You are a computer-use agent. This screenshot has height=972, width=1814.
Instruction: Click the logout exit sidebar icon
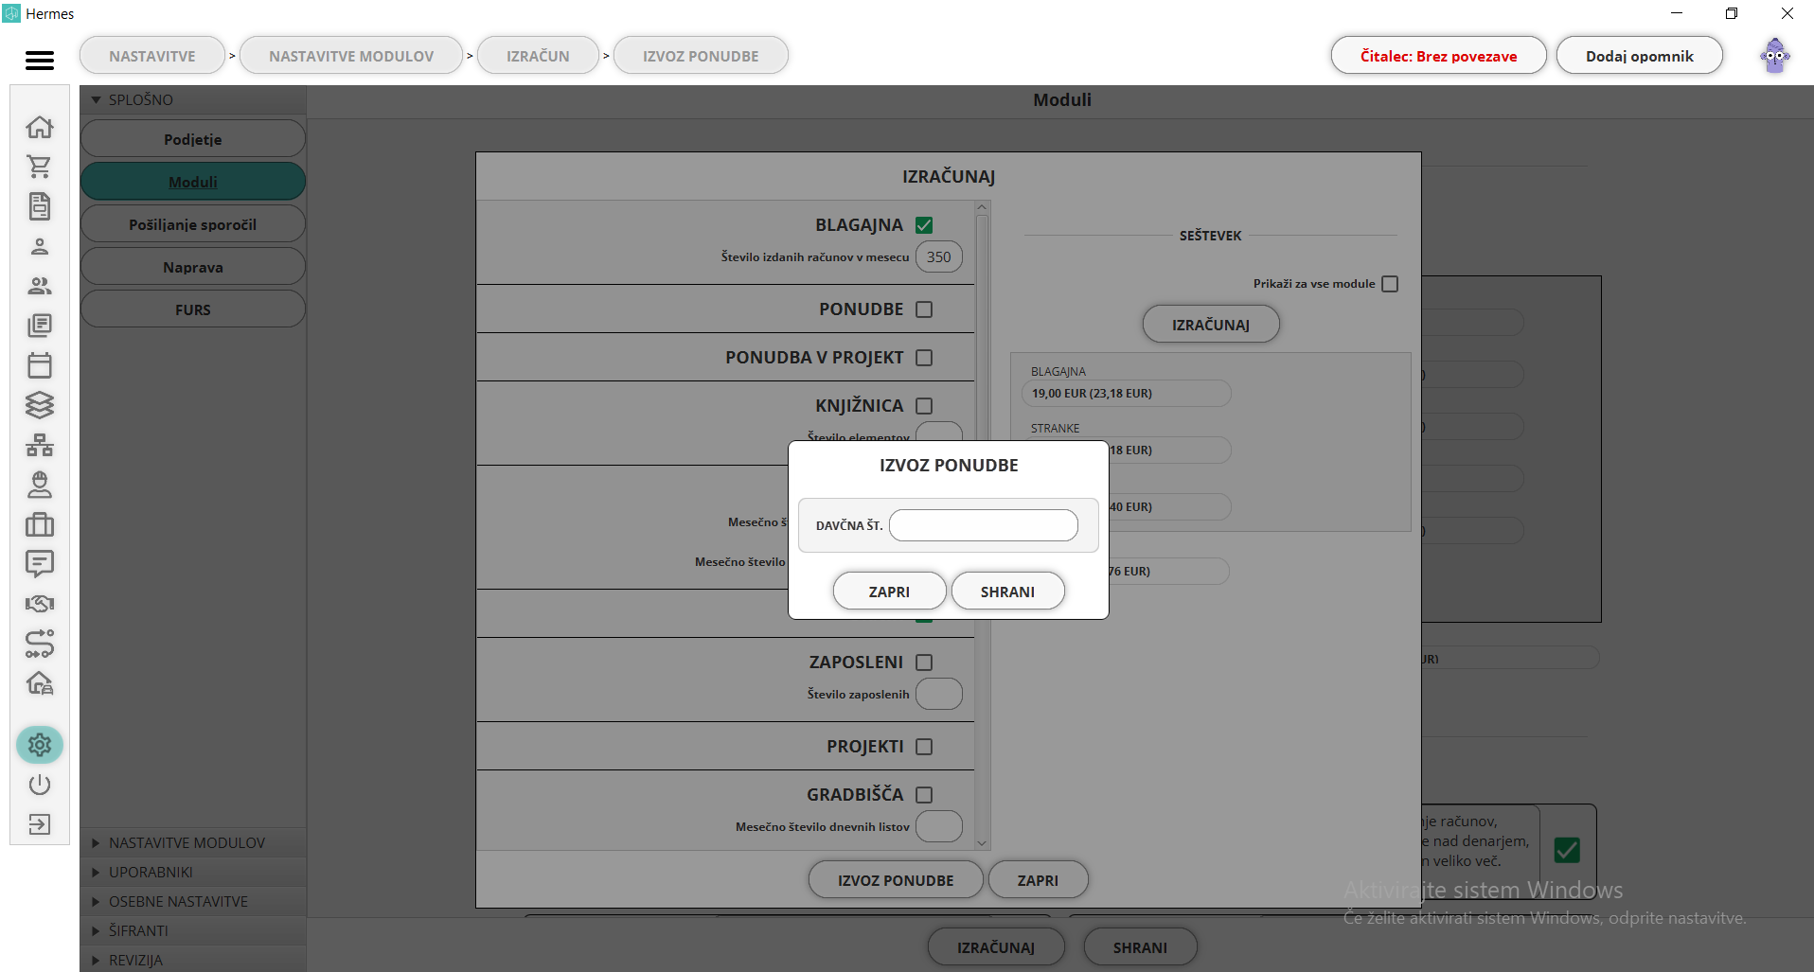point(40,824)
